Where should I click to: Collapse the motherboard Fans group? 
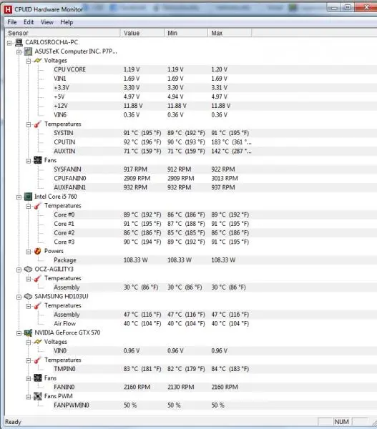(x=29, y=161)
